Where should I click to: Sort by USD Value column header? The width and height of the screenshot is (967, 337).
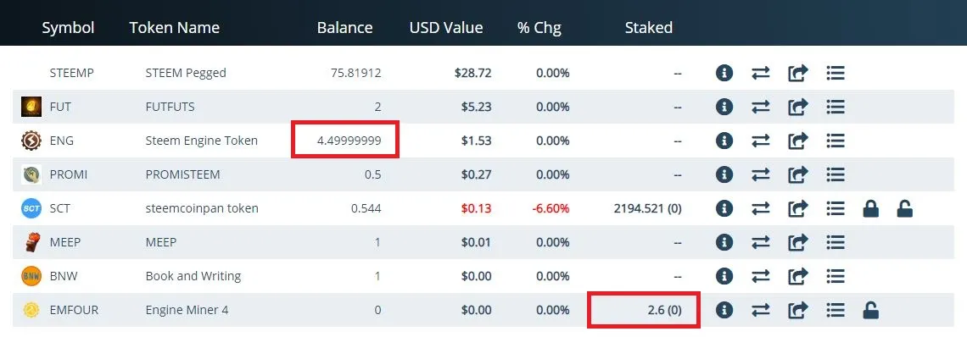(x=446, y=28)
